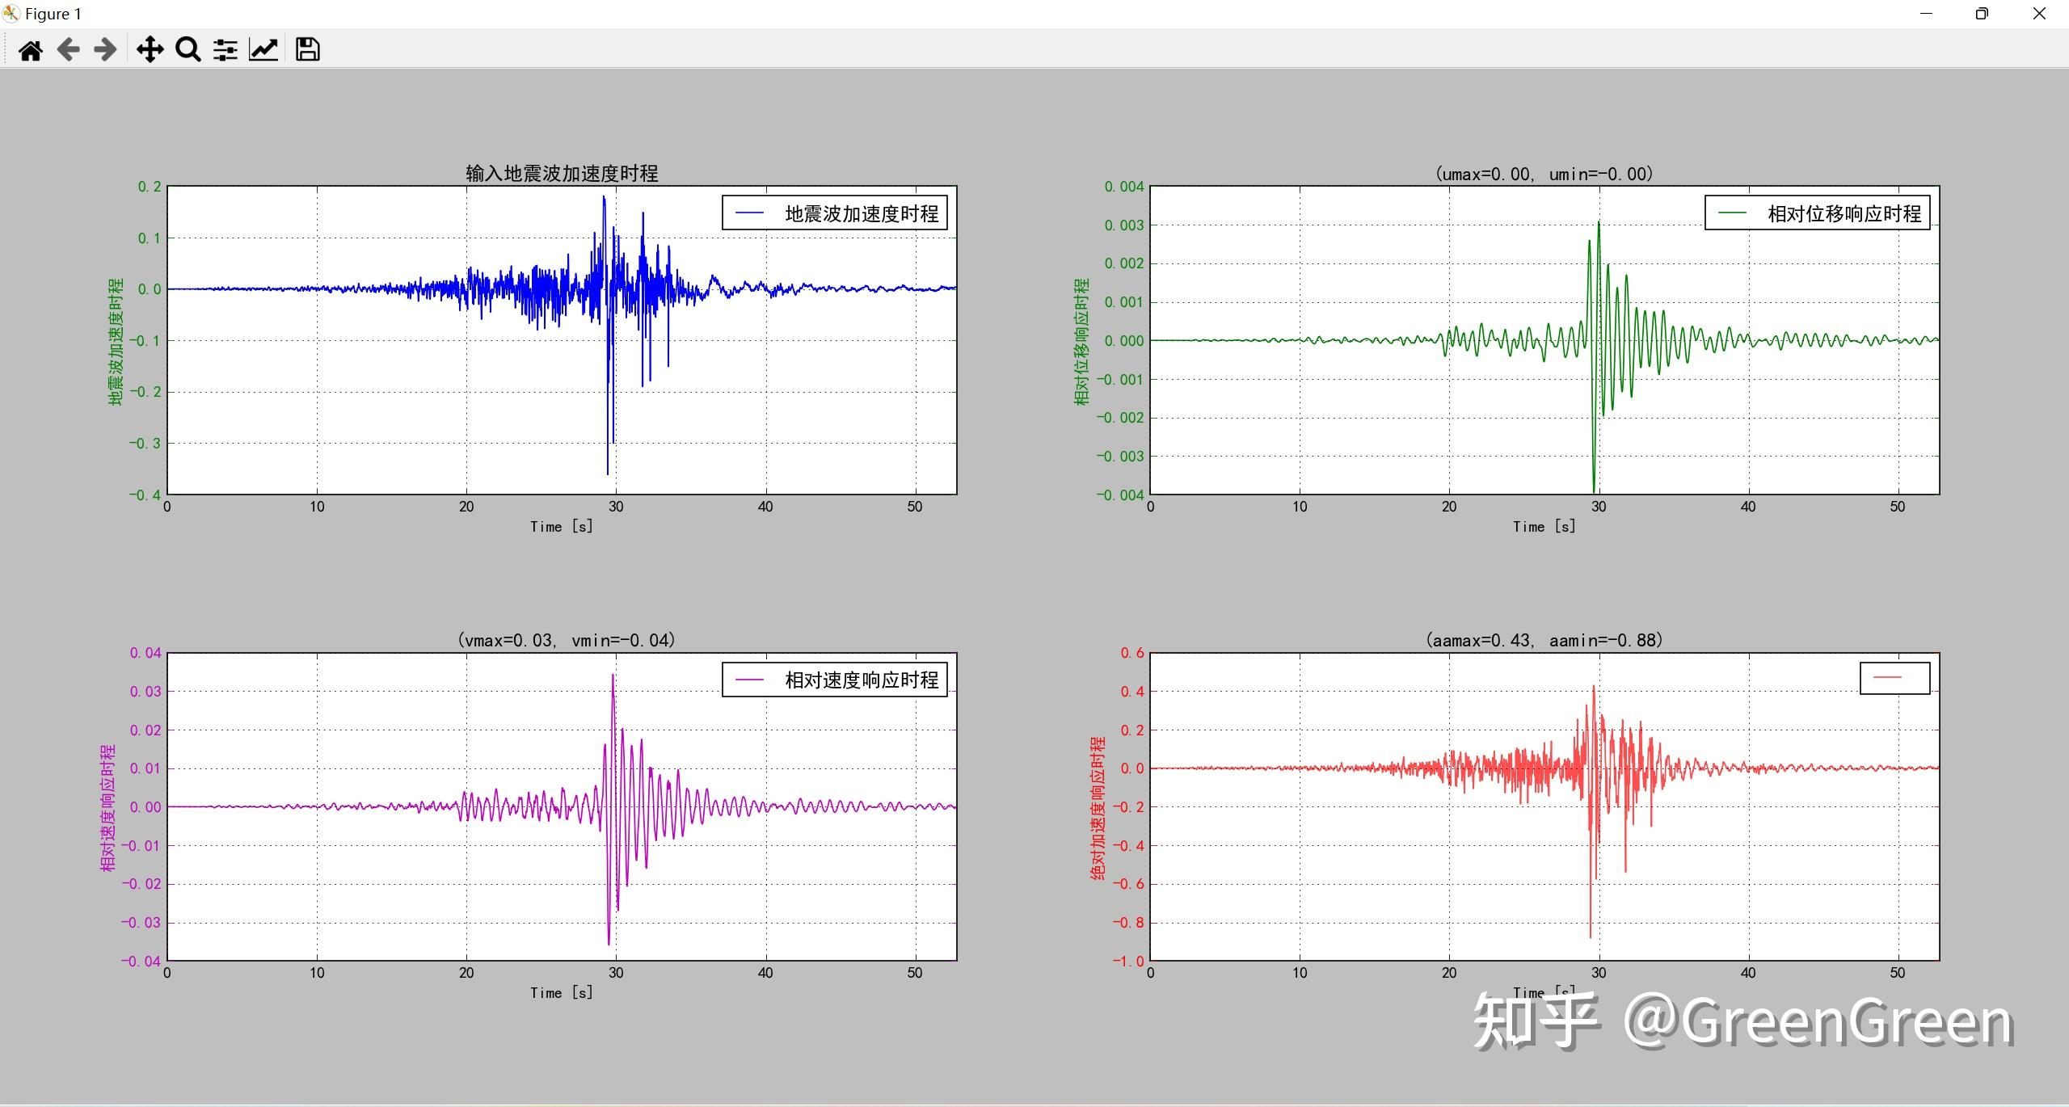Click the blue acceleration minimum spike
Screen dimensions: 2069x1107
[608, 472]
